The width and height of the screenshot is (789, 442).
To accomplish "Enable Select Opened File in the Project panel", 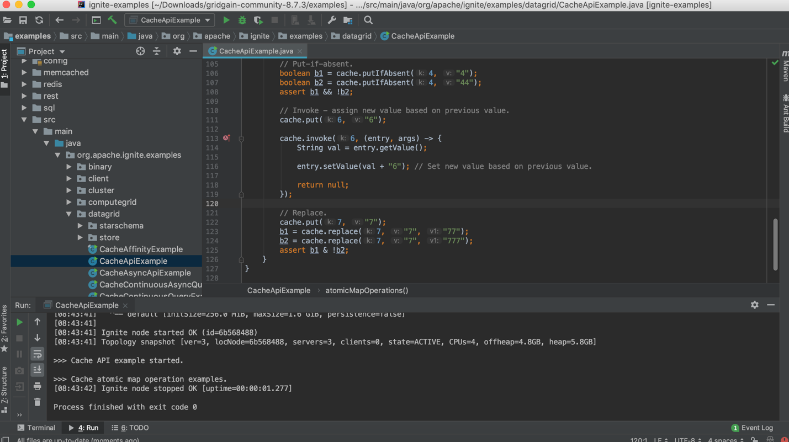I will point(140,51).
